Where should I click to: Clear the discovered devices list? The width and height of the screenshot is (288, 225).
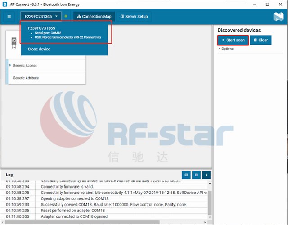click(x=261, y=40)
